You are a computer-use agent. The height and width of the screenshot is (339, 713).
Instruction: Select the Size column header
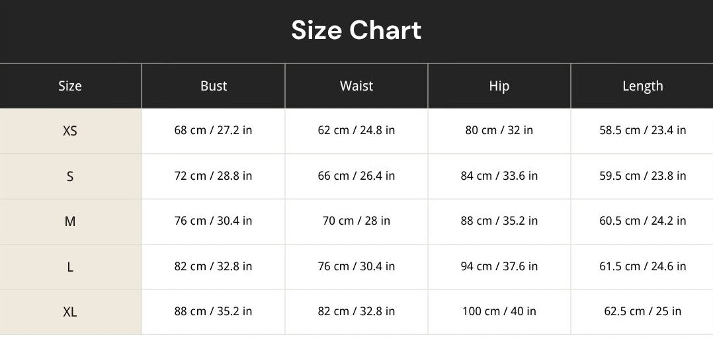[x=70, y=86]
